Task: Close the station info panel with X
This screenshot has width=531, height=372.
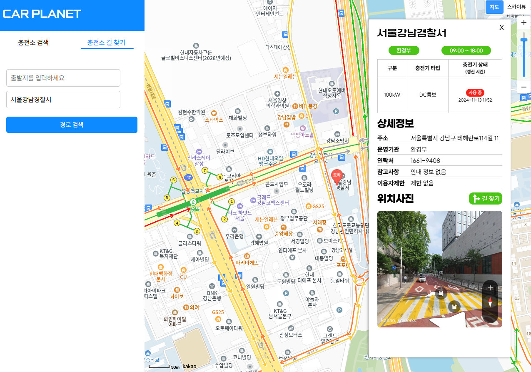Action: (x=501, y=27)
